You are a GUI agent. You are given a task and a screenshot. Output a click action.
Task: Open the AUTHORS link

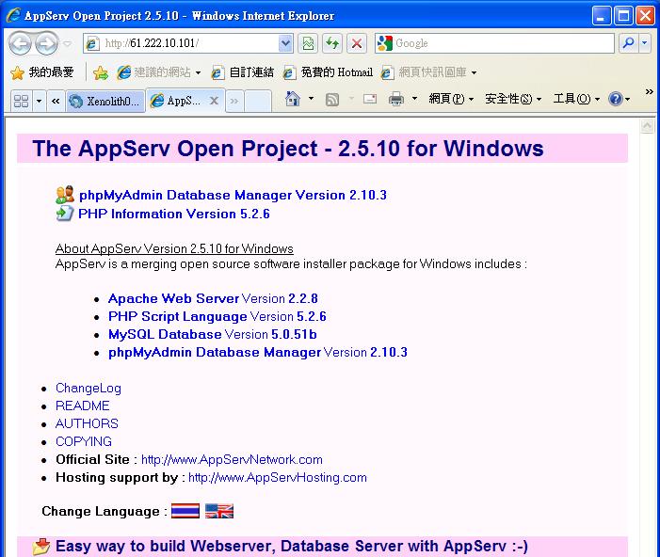click(x=87, y=423)
